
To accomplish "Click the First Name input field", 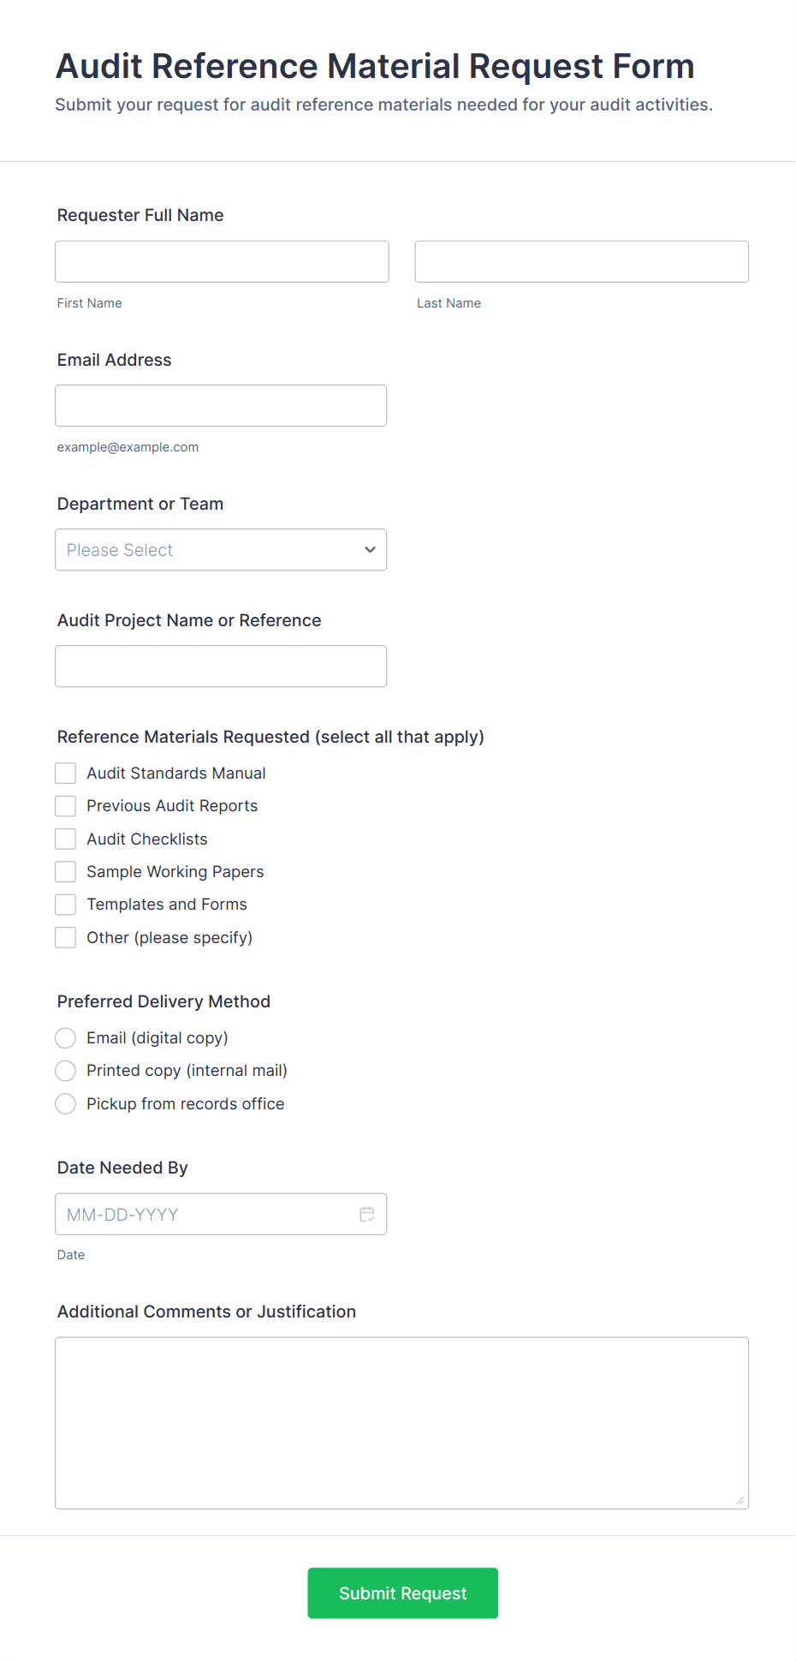I will pyautogui.click(x=221, y=261).
